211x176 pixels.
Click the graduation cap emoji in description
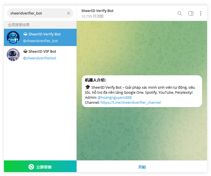87,88
